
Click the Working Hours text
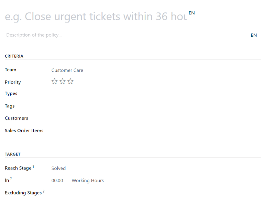pyautogui.click(x=88, y=180)
